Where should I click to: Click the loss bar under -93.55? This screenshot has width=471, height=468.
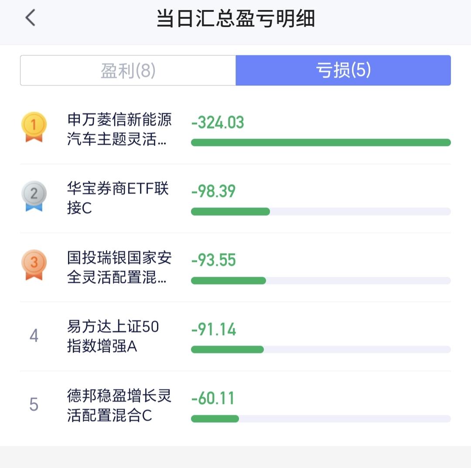tap(321, 281)
